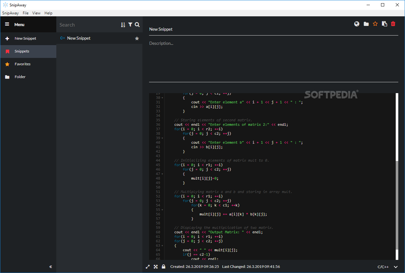
Task: Click the Created timestamp text
Action: (x=195, y=267)
